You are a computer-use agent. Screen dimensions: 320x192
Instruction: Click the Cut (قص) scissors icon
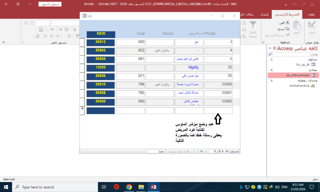287,23
